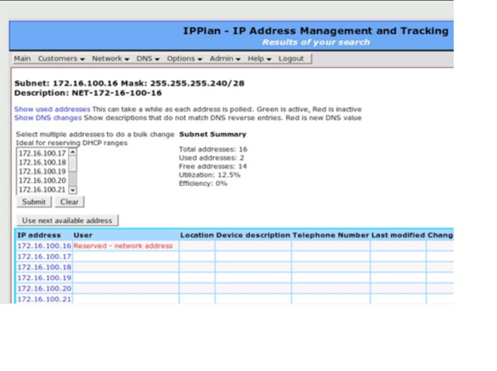Image resolution: width=497 pixels, height=371 pixels.
Task: Click the Show DNS changes link
Action: [48, 118]
